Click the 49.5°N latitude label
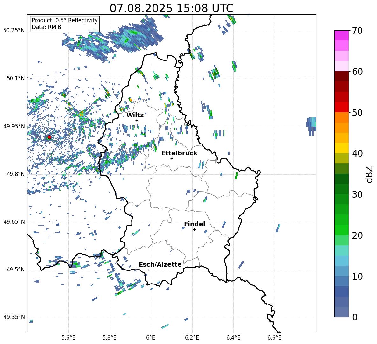The width and height of the screenshot is (377, 344). pyautogui.click(x=16, y=270)
